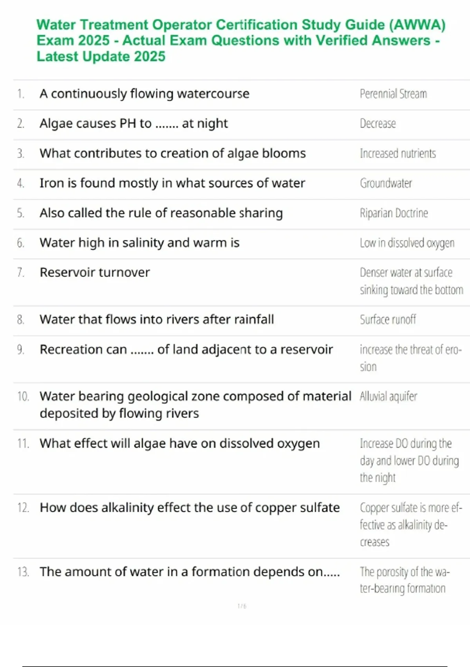Select the 'Groundwater' answer text
470x667 pixels.
pos(386,183)
